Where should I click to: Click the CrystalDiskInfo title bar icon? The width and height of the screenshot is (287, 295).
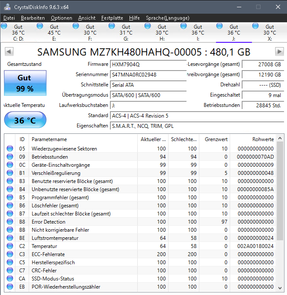tap(7, 7)
